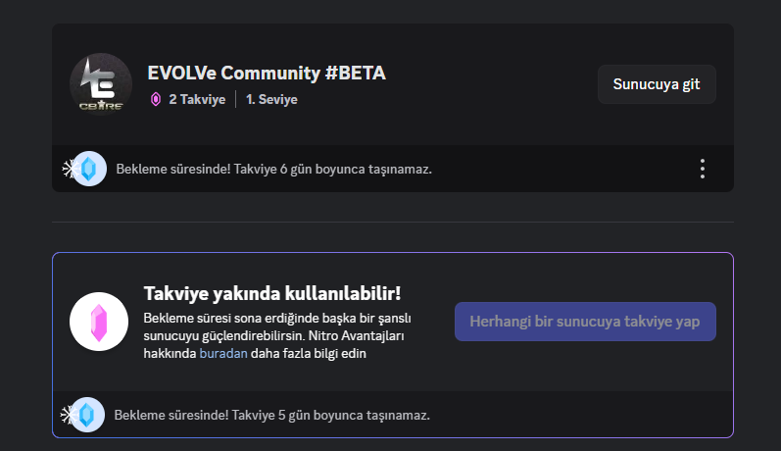Viewport: 781px width, 451px height.
Task: Click the frozen boost gem icon for 5 gün cooldown
Action: coord(83,415)
